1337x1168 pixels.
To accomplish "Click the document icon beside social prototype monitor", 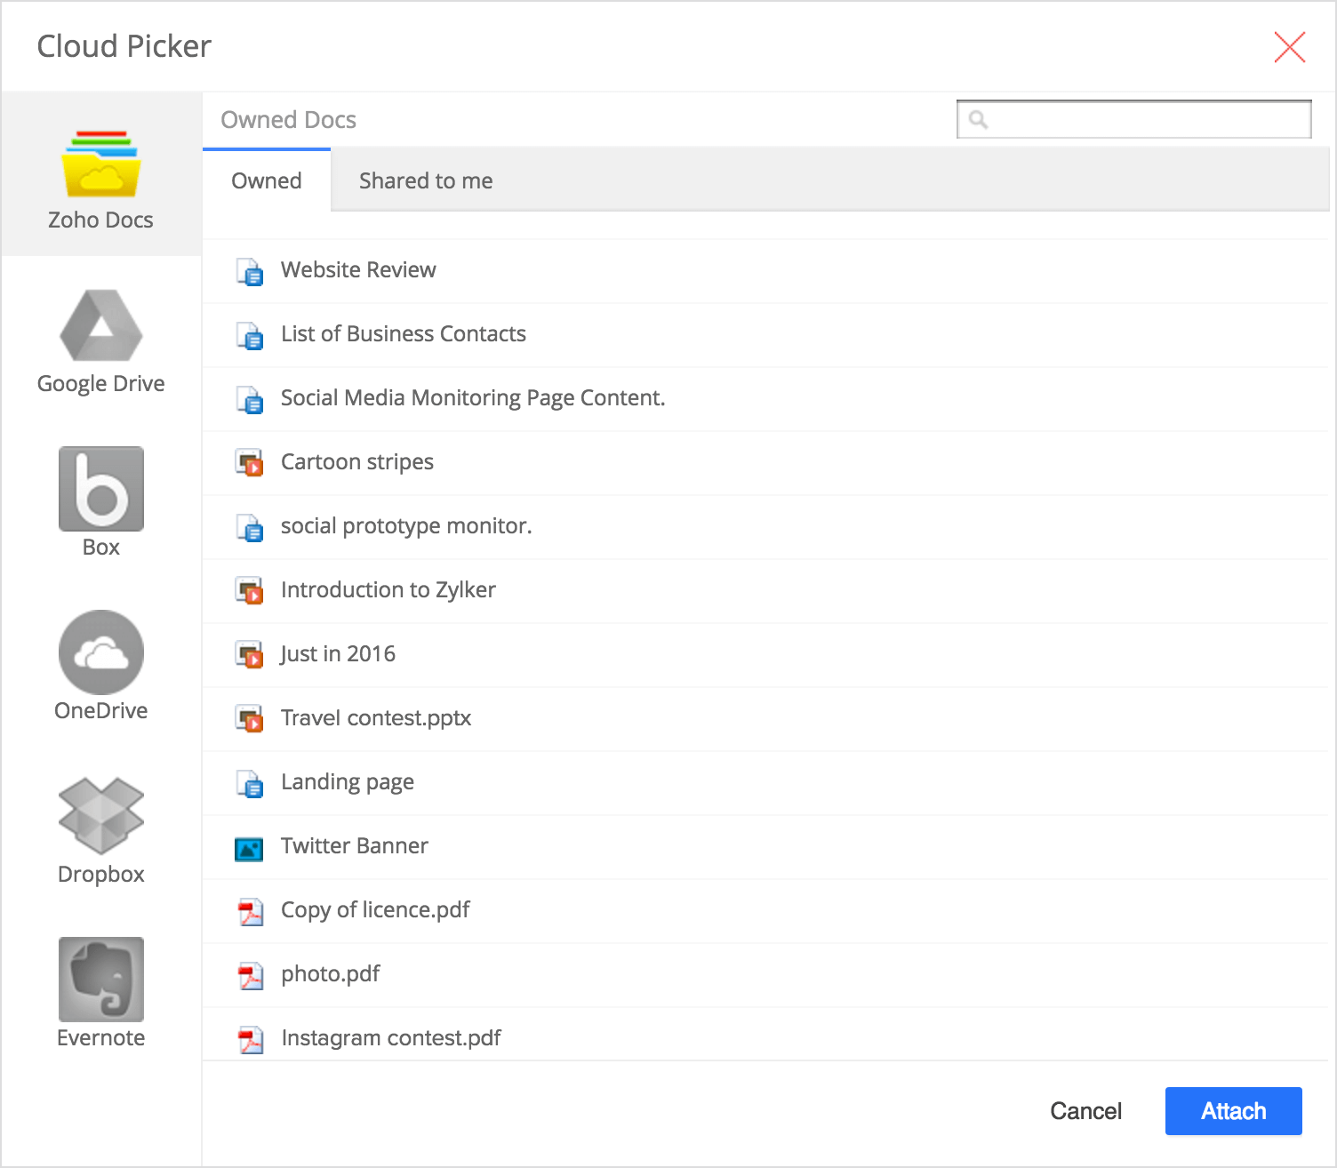I will (250, 527).
